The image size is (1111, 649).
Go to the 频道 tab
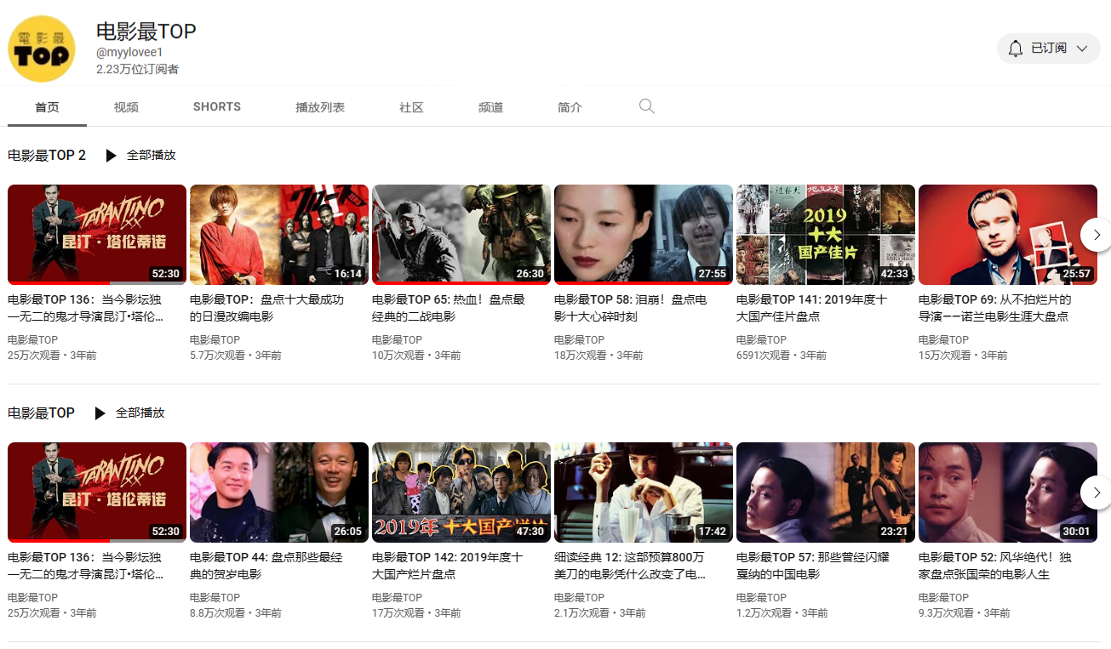(x=490, y=107)
